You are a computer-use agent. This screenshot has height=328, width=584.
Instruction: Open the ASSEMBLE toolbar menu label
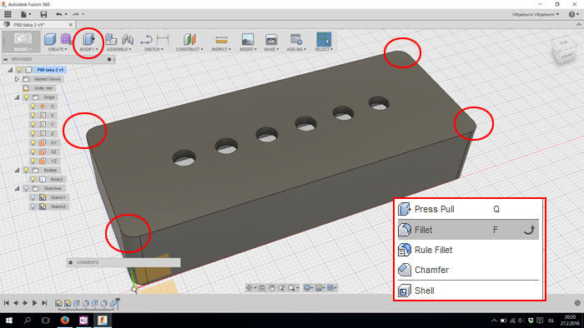[118, 49]
